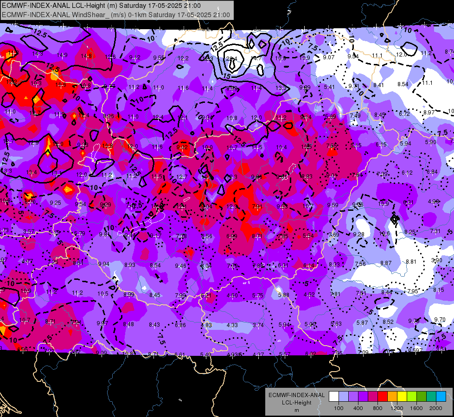Click the sky blue legend swatch

coord(441,397)
